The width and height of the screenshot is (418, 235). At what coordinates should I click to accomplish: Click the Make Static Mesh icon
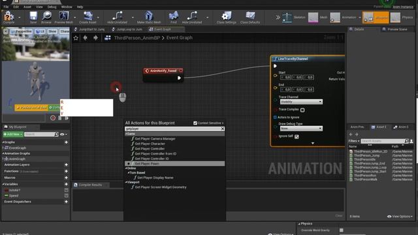coord(149,16)
